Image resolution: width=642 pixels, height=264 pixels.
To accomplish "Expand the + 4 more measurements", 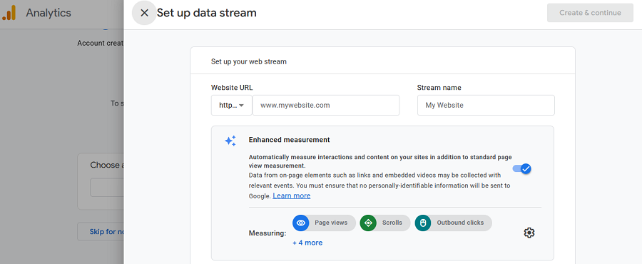I will [x=307, y=243].
